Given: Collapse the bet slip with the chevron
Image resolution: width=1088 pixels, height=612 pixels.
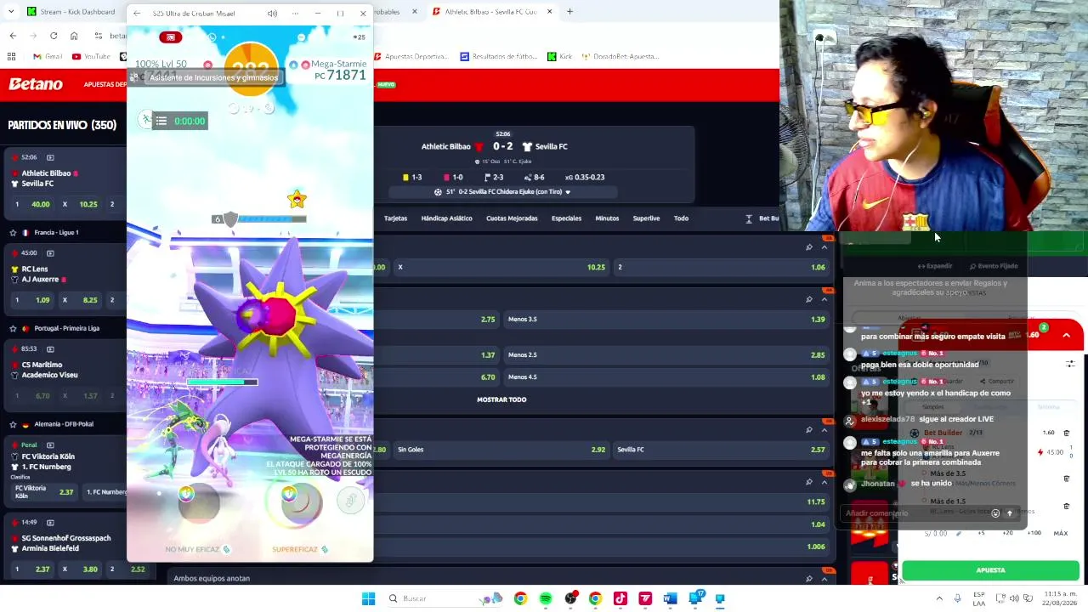Looking at the screenshot, I should coord(1066,335).
